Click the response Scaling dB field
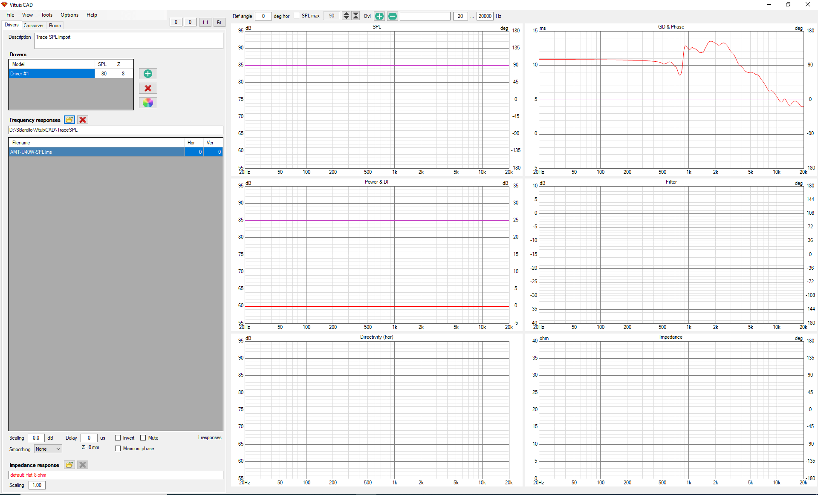The image size is (818, 495). (36, 438)
